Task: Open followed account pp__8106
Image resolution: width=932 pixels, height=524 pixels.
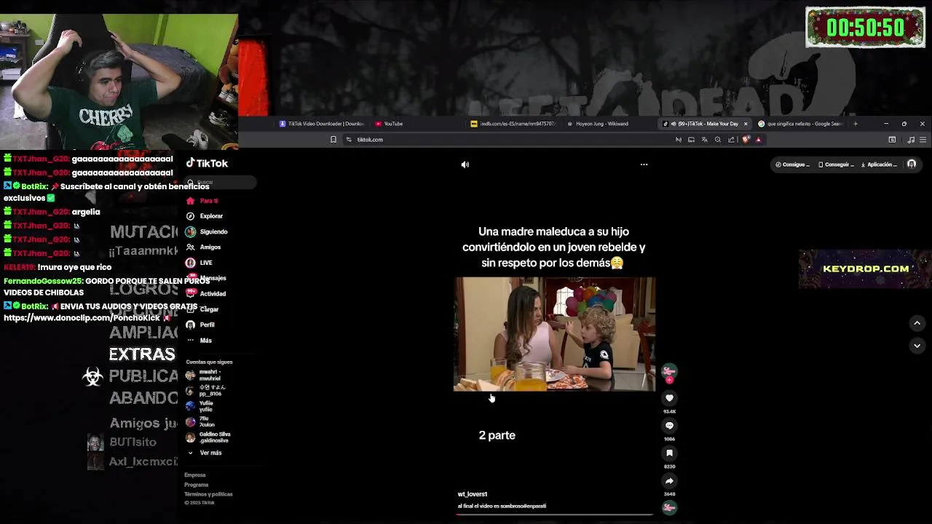Action: click(x=205, y=391)
